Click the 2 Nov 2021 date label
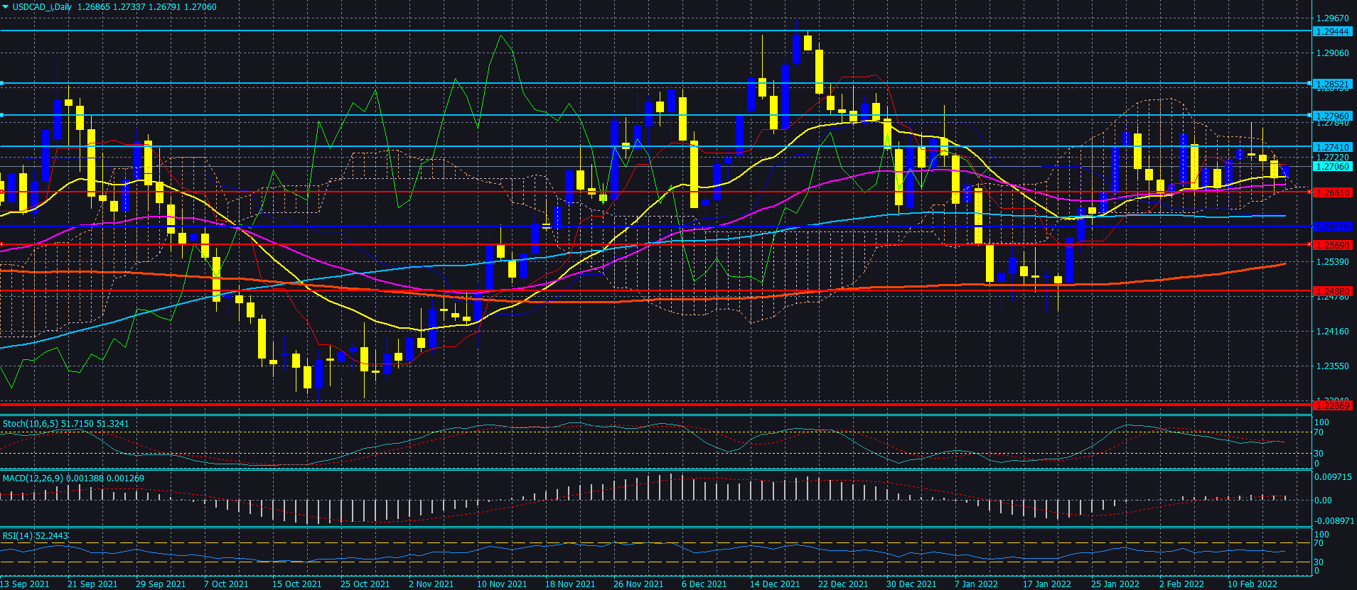 [x=431, y=584]
